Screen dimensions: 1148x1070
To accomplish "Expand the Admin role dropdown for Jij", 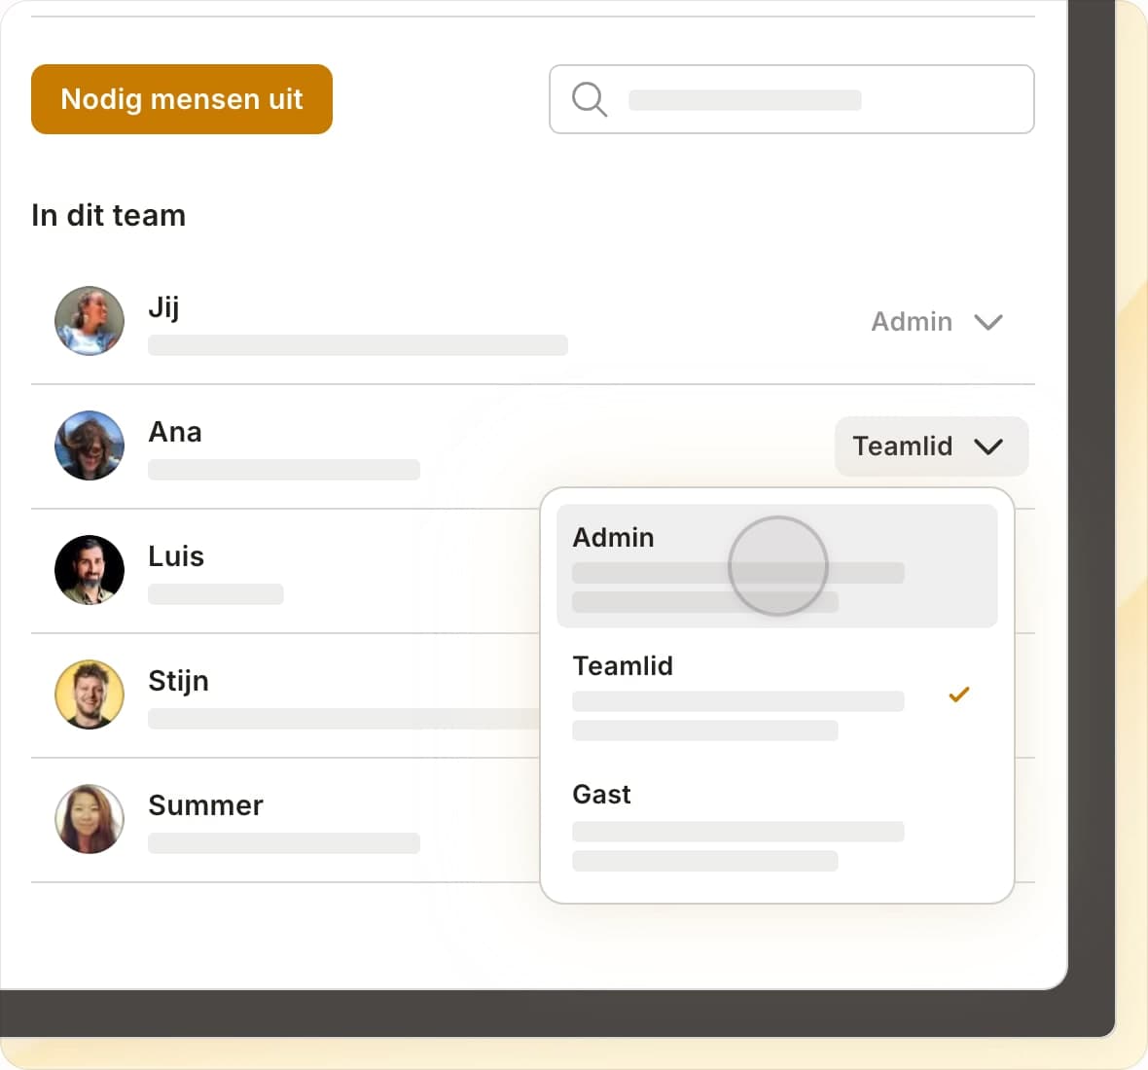I will pyautogui.click(x=937, y=321).
